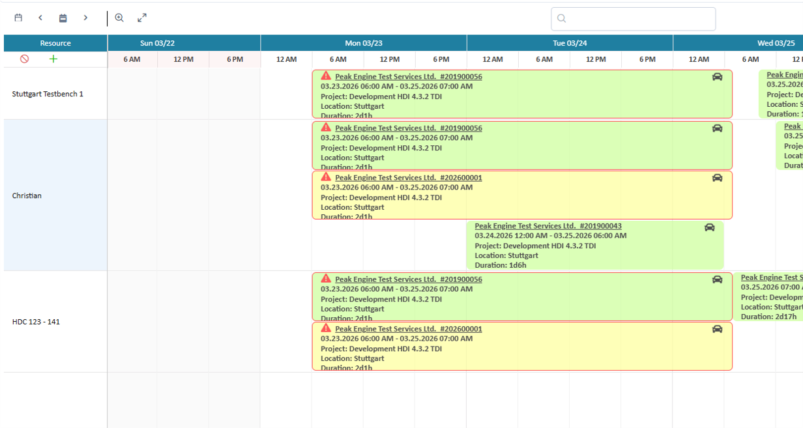Click 'Location: Stuttgart' on booking #201900043

(506, 255)
